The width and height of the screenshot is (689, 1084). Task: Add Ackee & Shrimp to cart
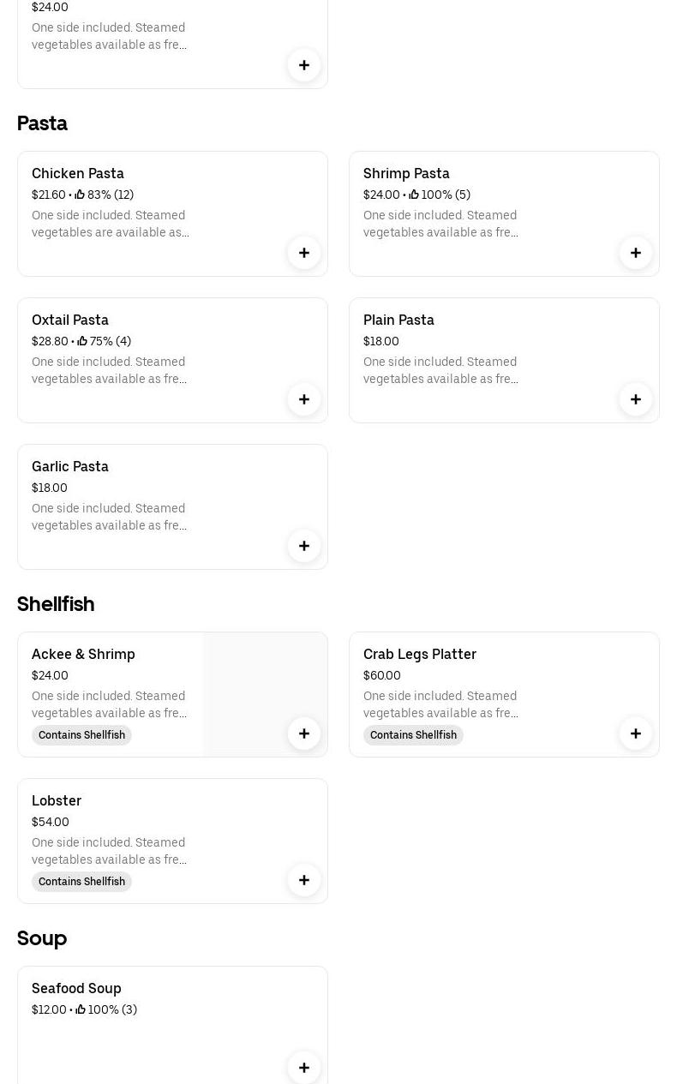coord(304,734)
